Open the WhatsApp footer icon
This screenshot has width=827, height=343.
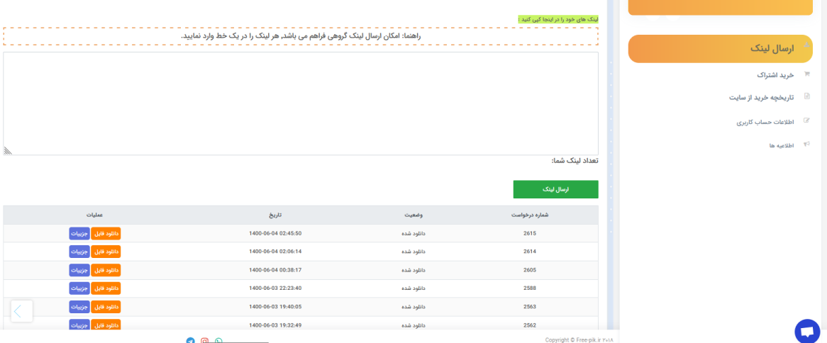pyautogui.click(x=219, y=341)
